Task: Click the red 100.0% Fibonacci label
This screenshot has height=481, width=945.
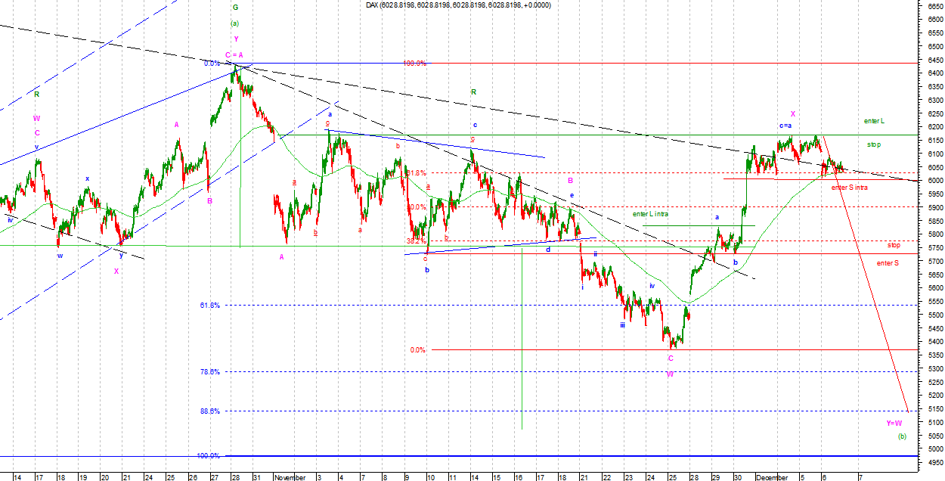Action: [x=414, y=64]
